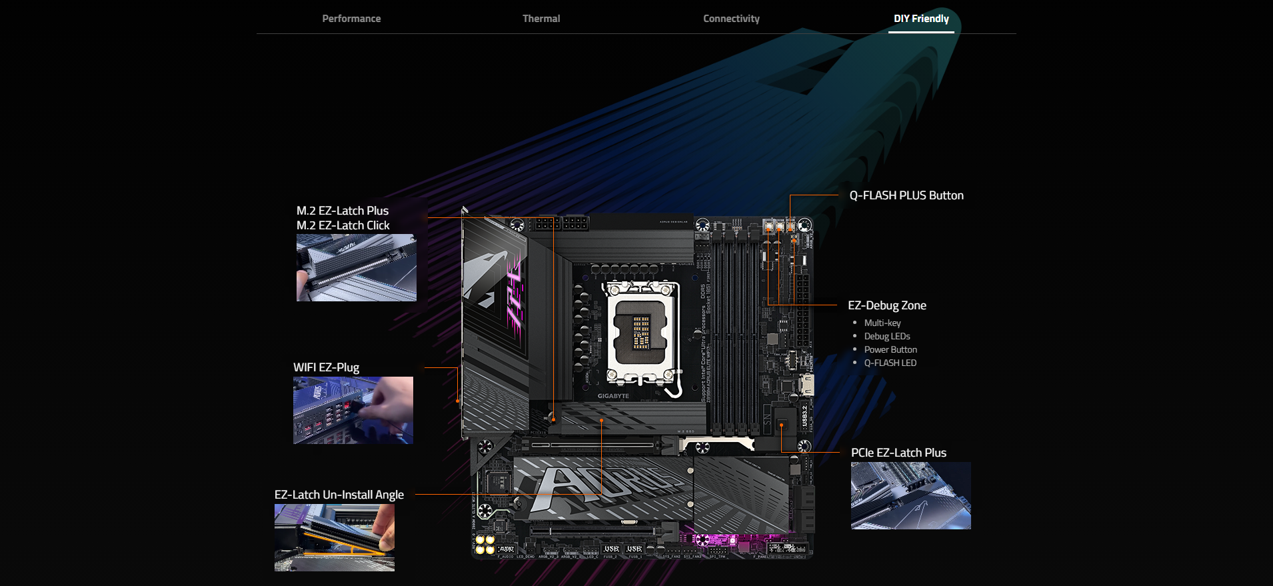View the WIFI EZ-Plug thumbnail image
1273x586 pixels.
[353, 410]
